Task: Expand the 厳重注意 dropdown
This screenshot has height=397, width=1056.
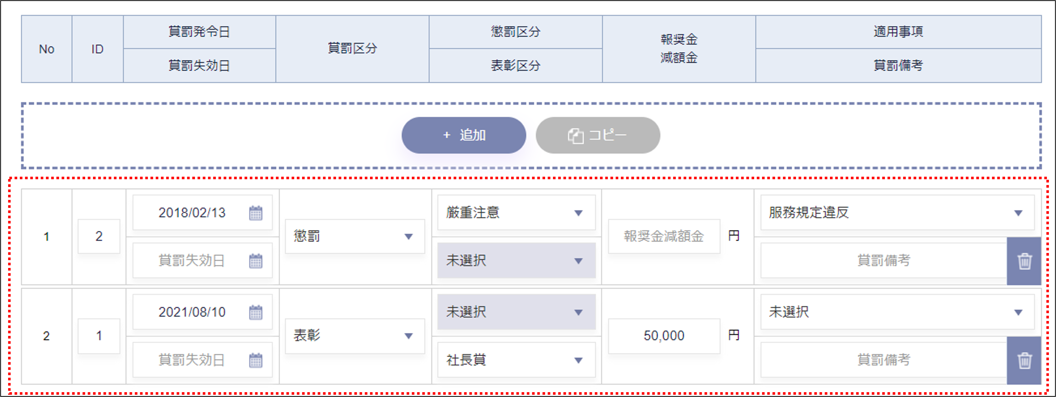Action: coord(516,213)
